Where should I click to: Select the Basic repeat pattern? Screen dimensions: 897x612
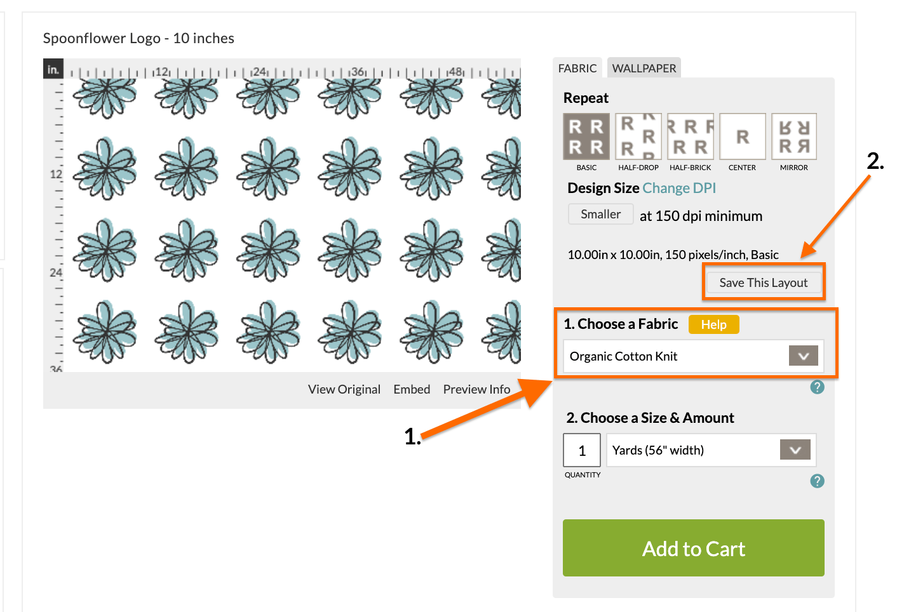point(585,136)
